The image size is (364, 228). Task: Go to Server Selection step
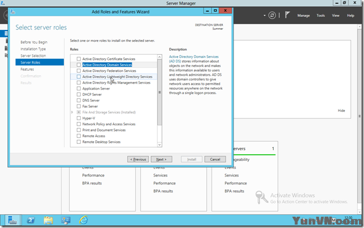pyautogui.click(x=33, y=56)
